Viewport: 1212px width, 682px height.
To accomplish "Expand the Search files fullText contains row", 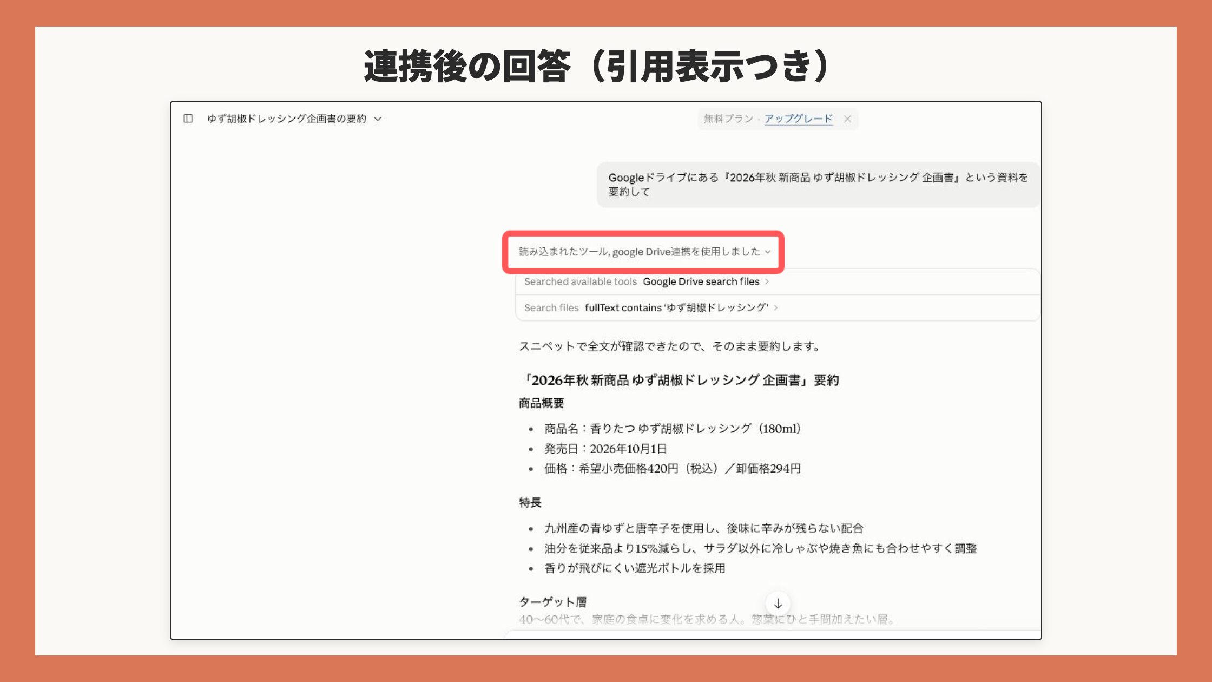I will tap(778, 307).
